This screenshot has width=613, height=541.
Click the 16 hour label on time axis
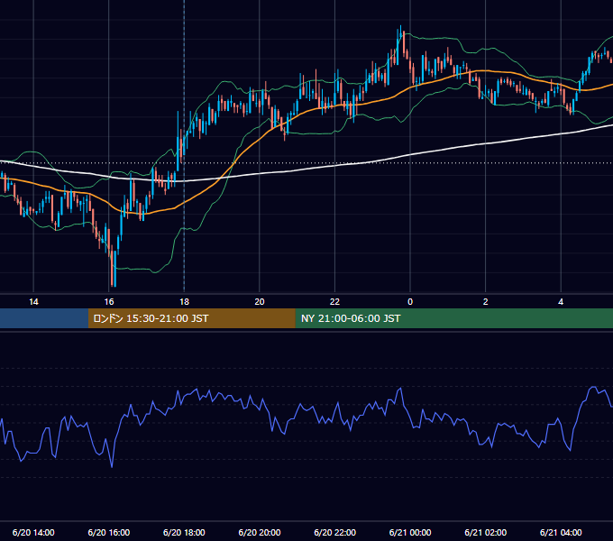(x=109, y=302)
